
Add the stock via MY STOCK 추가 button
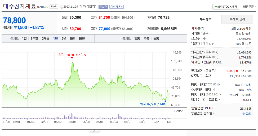click(x=226, y=7)
